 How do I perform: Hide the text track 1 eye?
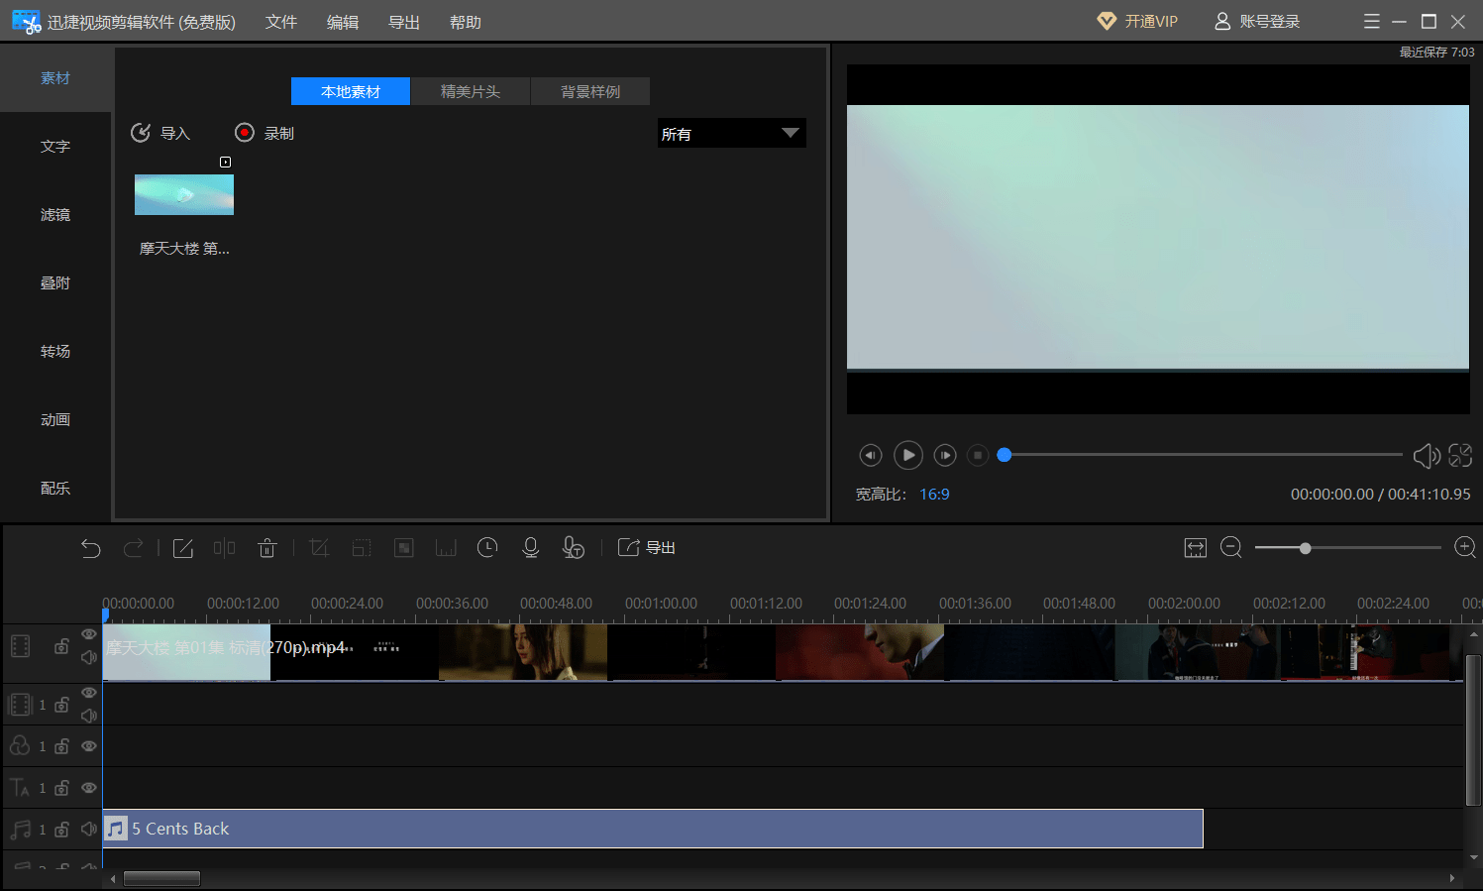pyautogui.click(x=89, y=788)
